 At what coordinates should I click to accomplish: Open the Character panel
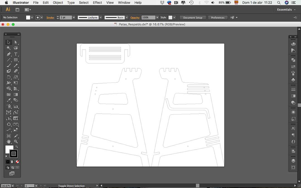(293, 128)
